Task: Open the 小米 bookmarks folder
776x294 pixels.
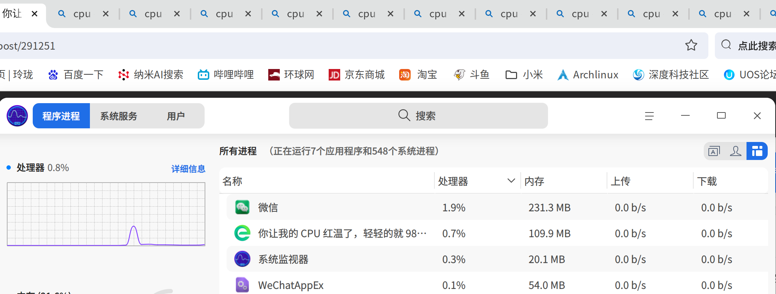Action: [524, 75]
